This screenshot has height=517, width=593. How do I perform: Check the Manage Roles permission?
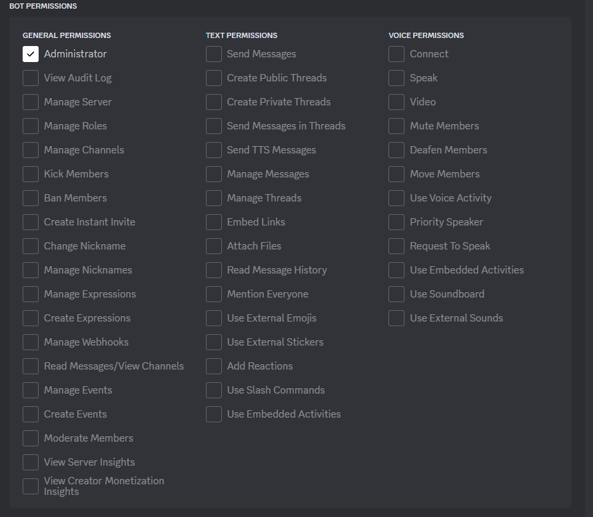(31, 126)
